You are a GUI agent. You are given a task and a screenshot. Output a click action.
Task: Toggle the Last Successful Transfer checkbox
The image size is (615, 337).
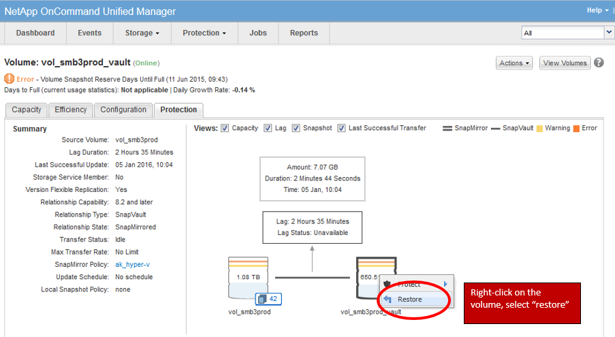click(342, 128)
